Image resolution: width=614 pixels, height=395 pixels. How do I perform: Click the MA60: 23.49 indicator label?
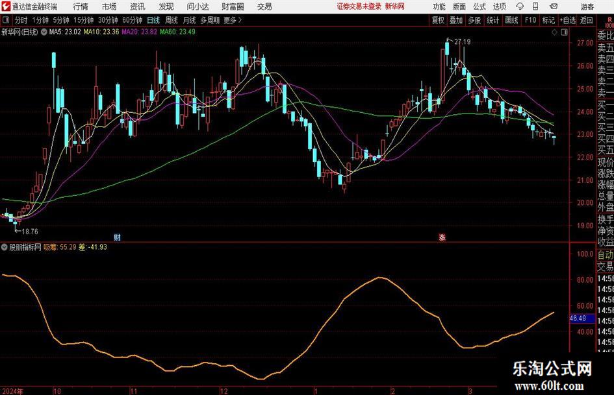(177, 32)
